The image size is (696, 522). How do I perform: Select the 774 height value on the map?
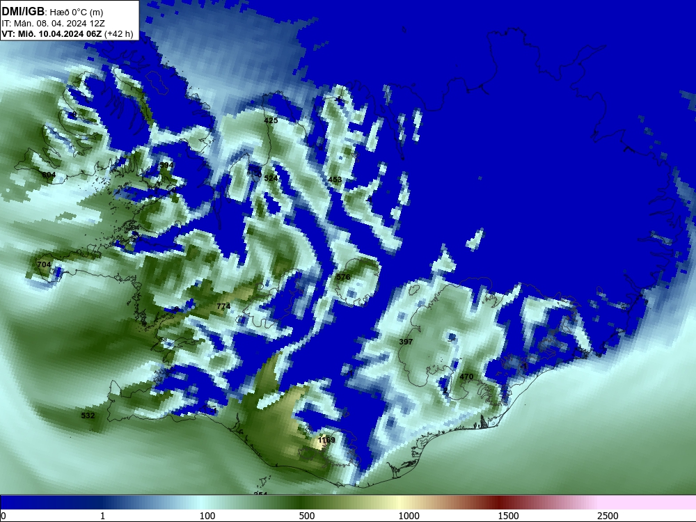[x=223, y=306]
